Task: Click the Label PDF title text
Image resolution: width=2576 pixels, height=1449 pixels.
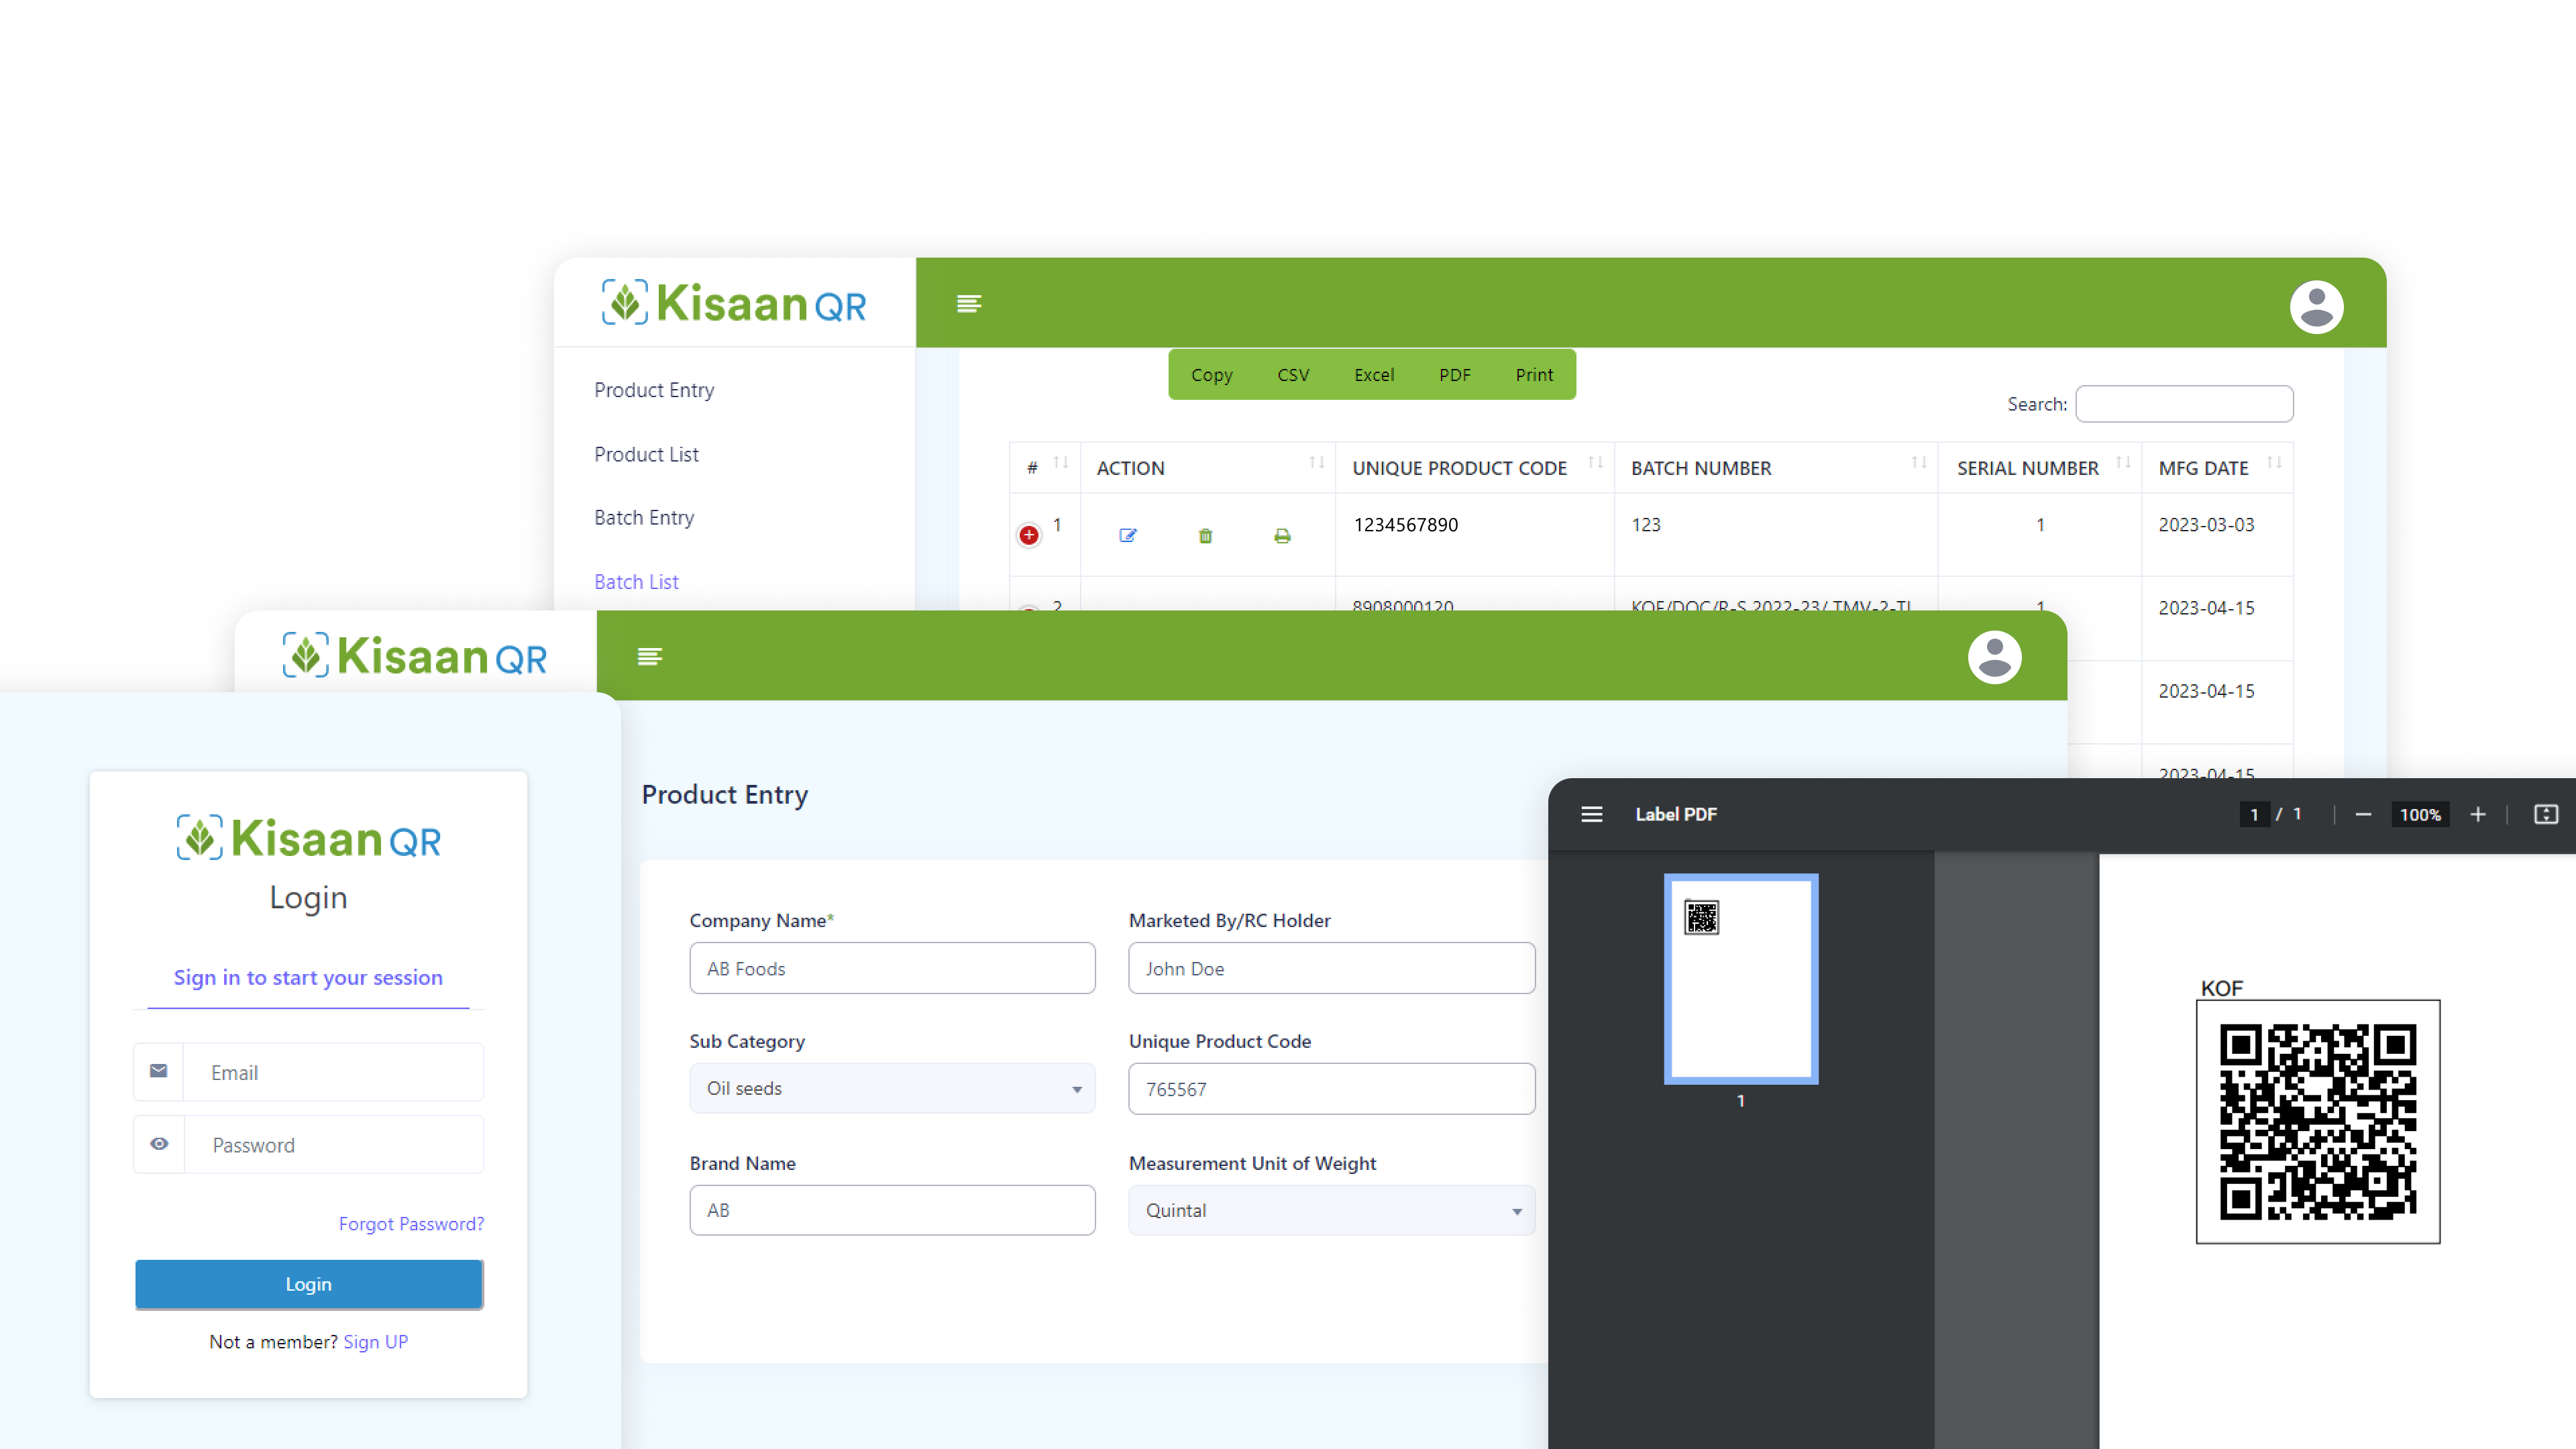Action: tap(1675, 814)
